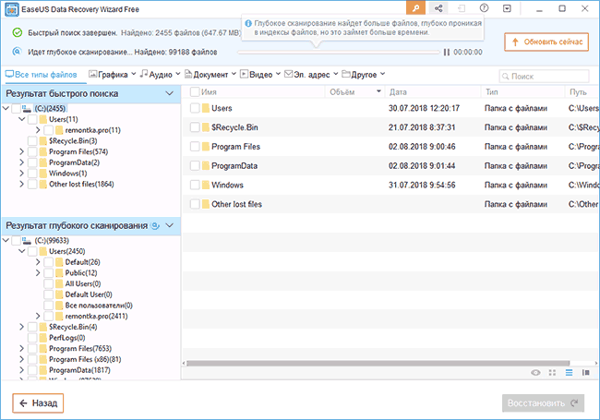Screen dimensions: 600x420
Task: Click the horizontal scrollbar of file list
Action: point(378,363)
